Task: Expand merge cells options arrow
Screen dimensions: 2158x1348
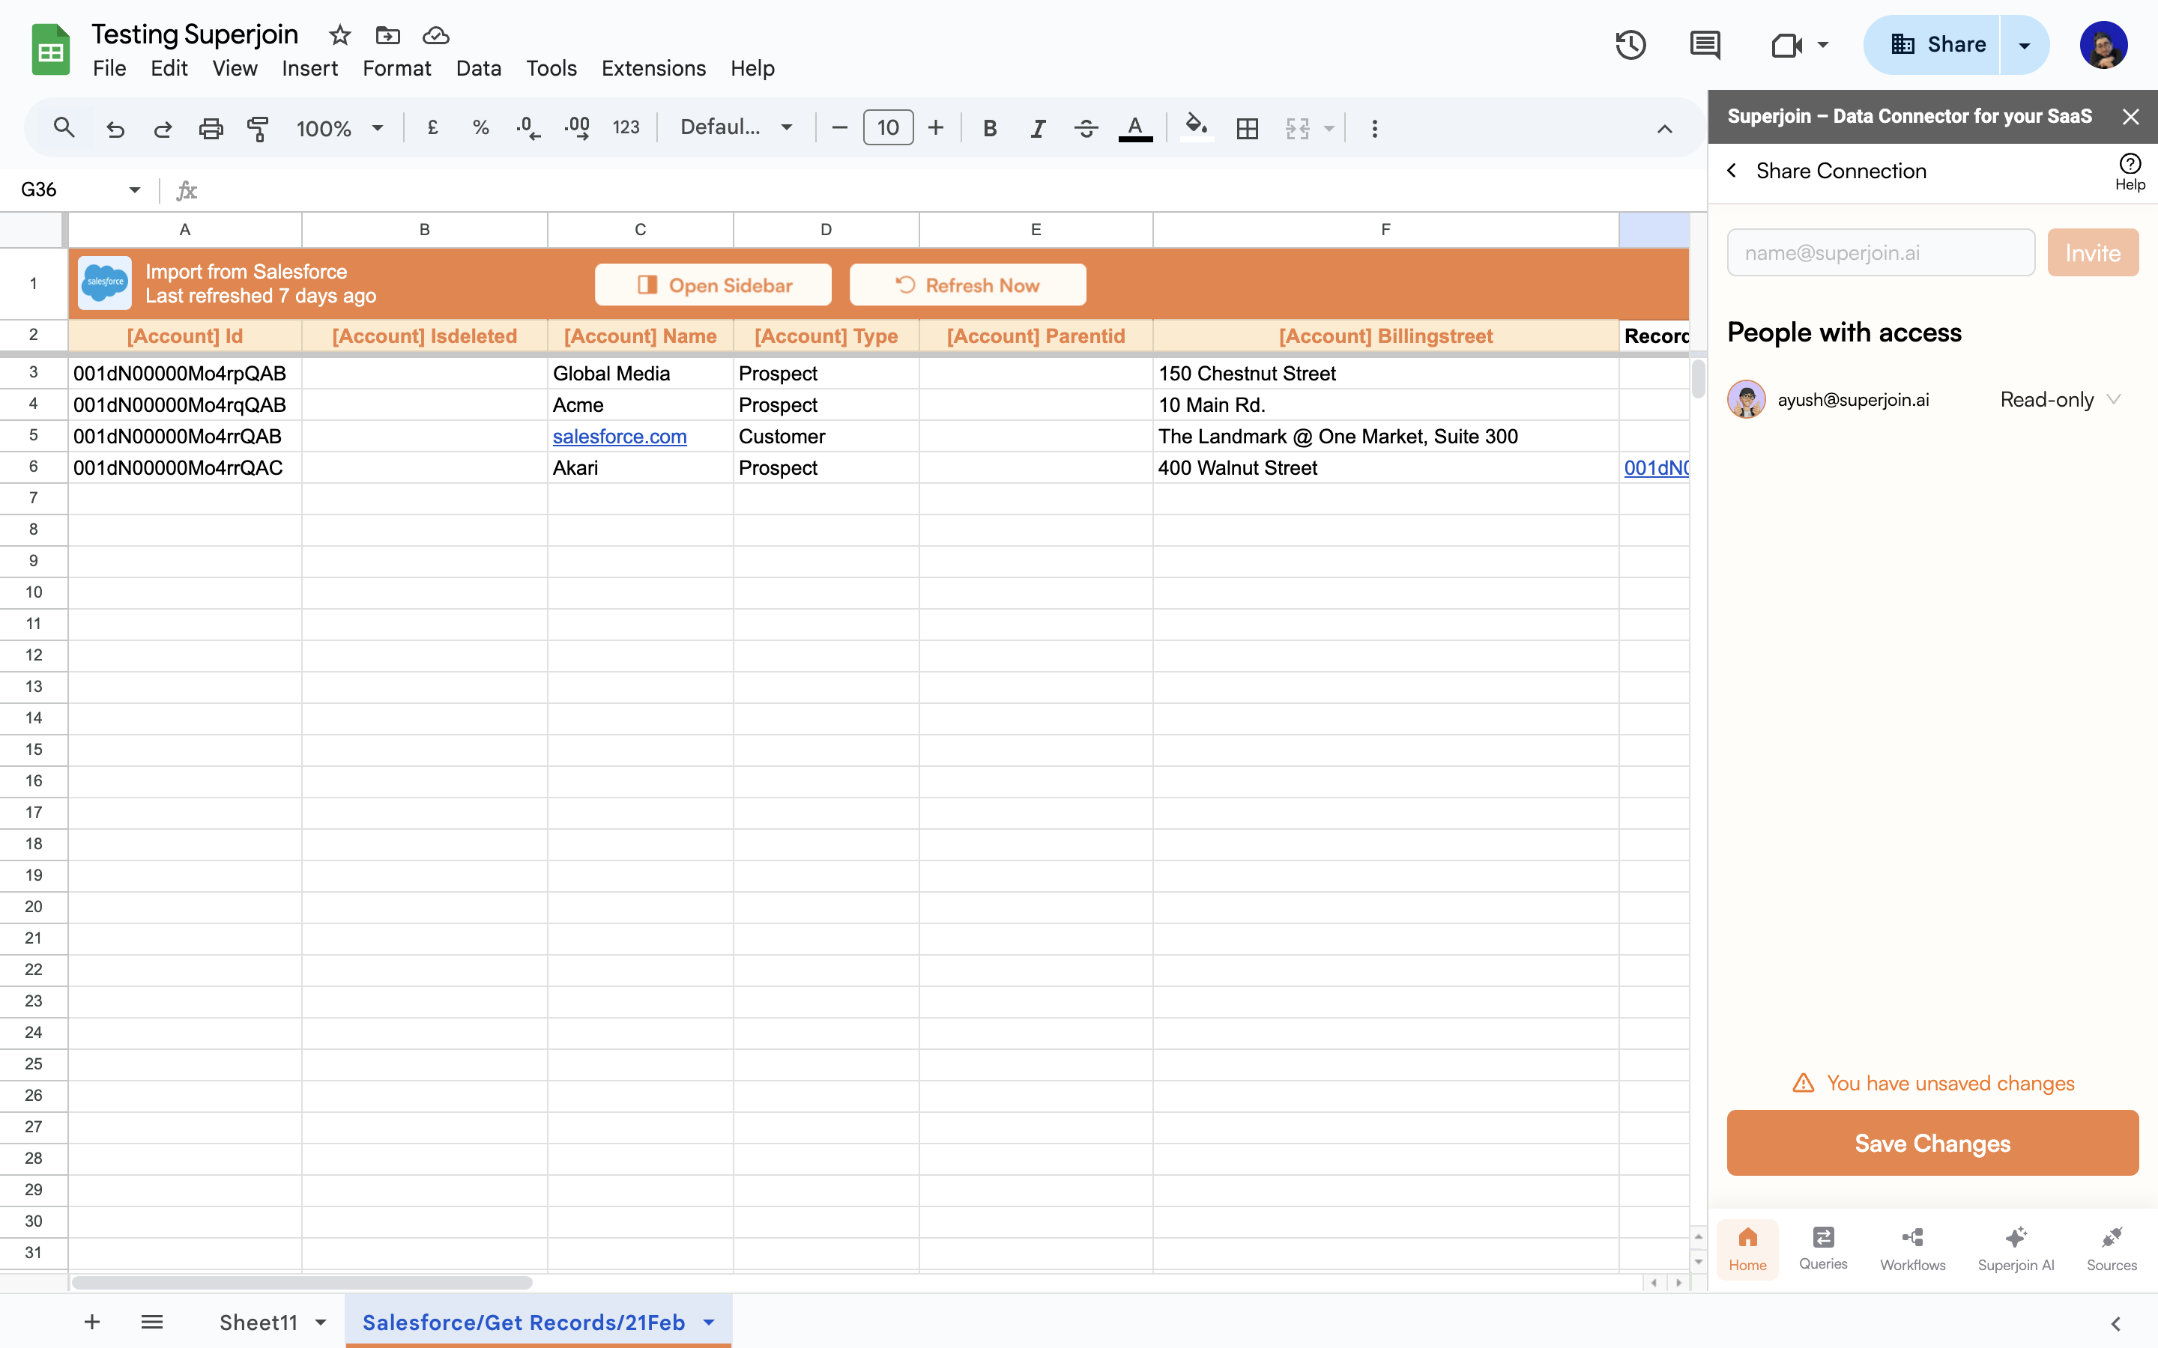Action: pos(1329,128)
